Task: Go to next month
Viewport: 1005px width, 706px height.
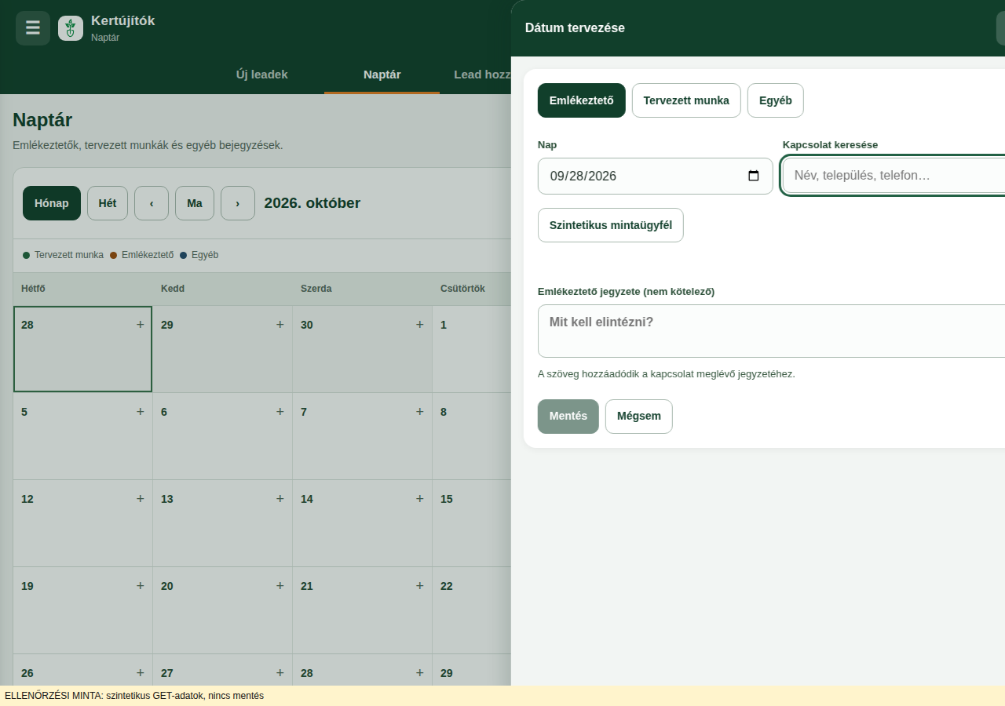Action: coord(238,203)
